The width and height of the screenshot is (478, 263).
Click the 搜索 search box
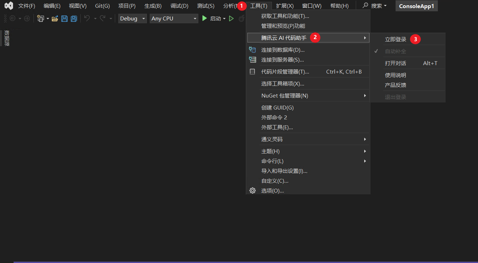[x=375, y=6]
